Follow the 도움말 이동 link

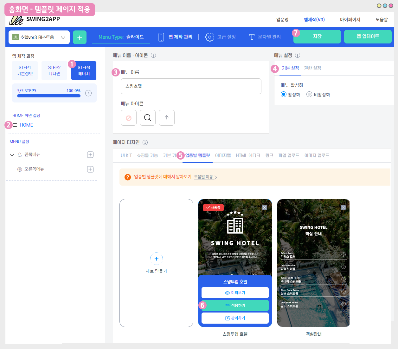point(205,177)
